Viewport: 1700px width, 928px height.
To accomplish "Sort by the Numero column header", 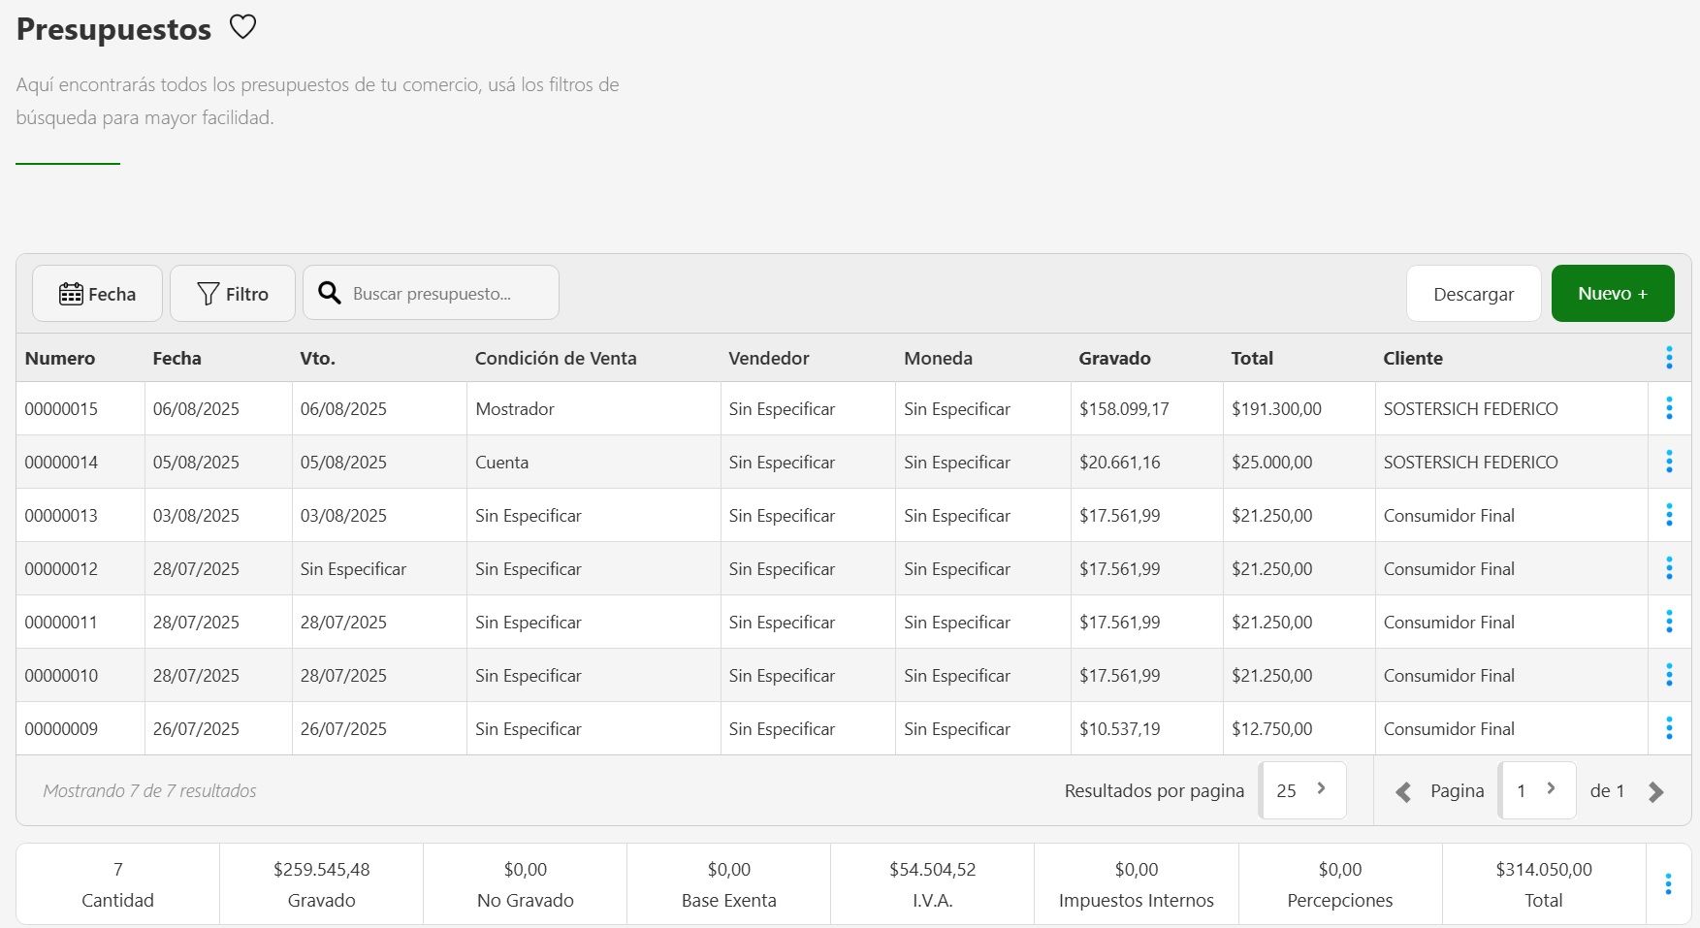I will coord(60,358).
